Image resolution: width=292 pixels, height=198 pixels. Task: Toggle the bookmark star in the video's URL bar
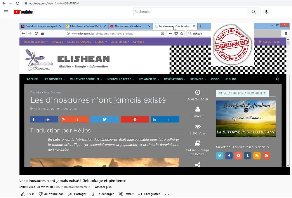point(182,34)
